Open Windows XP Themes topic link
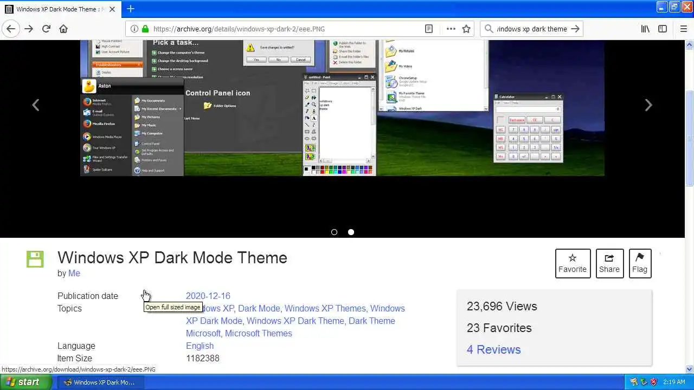 (325, 308)
